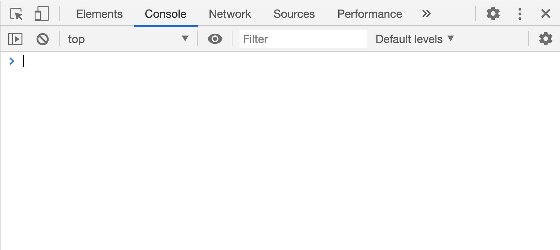Image resolution: width=560 pixels, height=250 pixels.
Task: Show hidden panels with the double-chevron
Action: click(427, 13)
